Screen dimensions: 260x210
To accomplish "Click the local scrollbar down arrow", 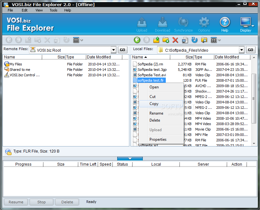I will point(254,144).
